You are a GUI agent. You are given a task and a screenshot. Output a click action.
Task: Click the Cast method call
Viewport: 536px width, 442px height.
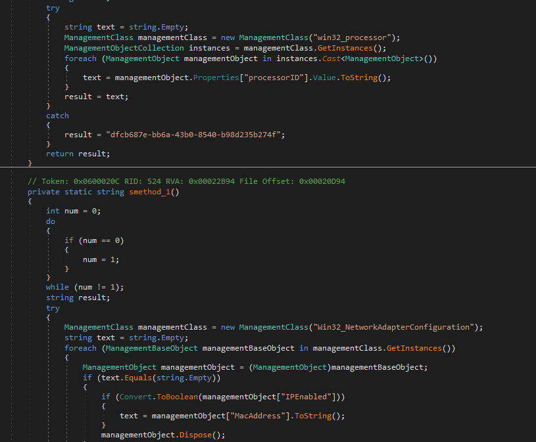tap(331, 58)
